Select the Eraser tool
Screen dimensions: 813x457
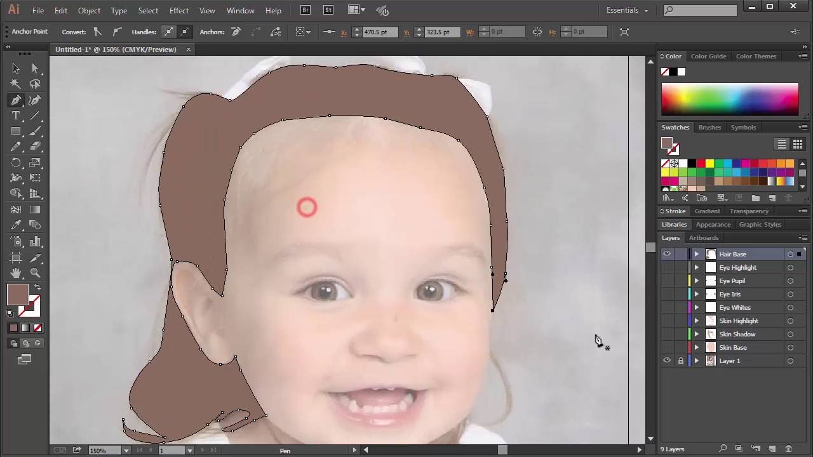click(x=35, y=147)
